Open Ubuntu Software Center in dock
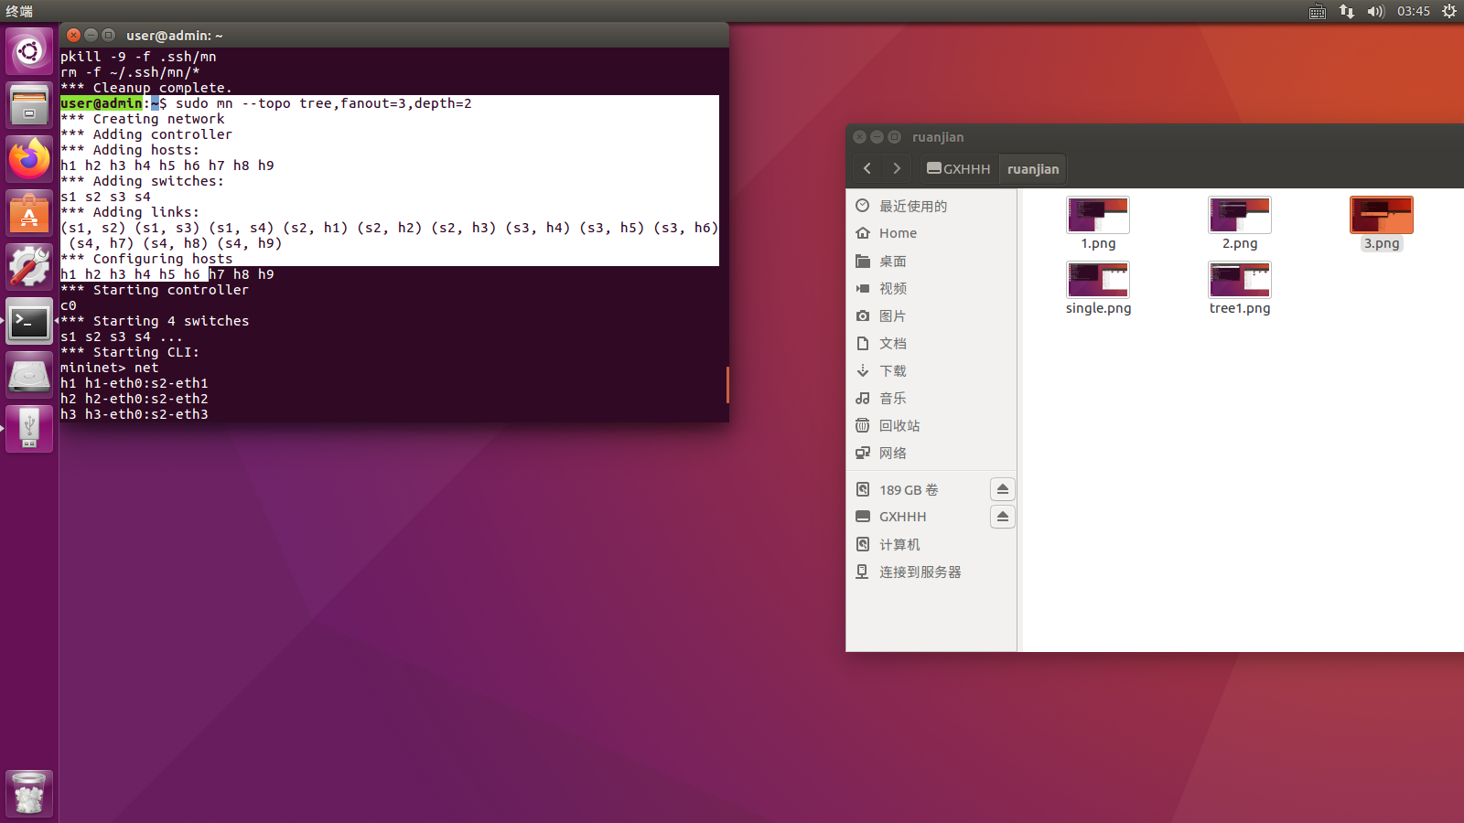Viewport: 1464px width, 823px height. (x=29, y=214)
